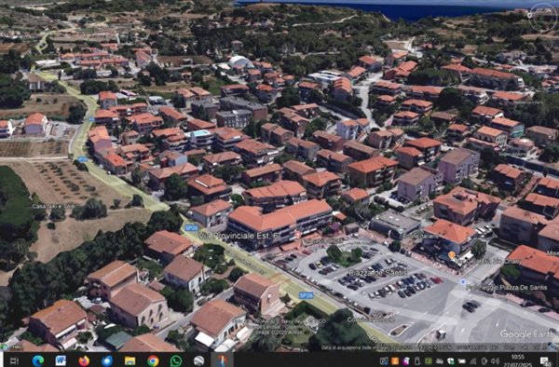559x367 pixels.
Task: Click the "Parcheggio Piazza De Santis" label
Action: pos(507,287)
